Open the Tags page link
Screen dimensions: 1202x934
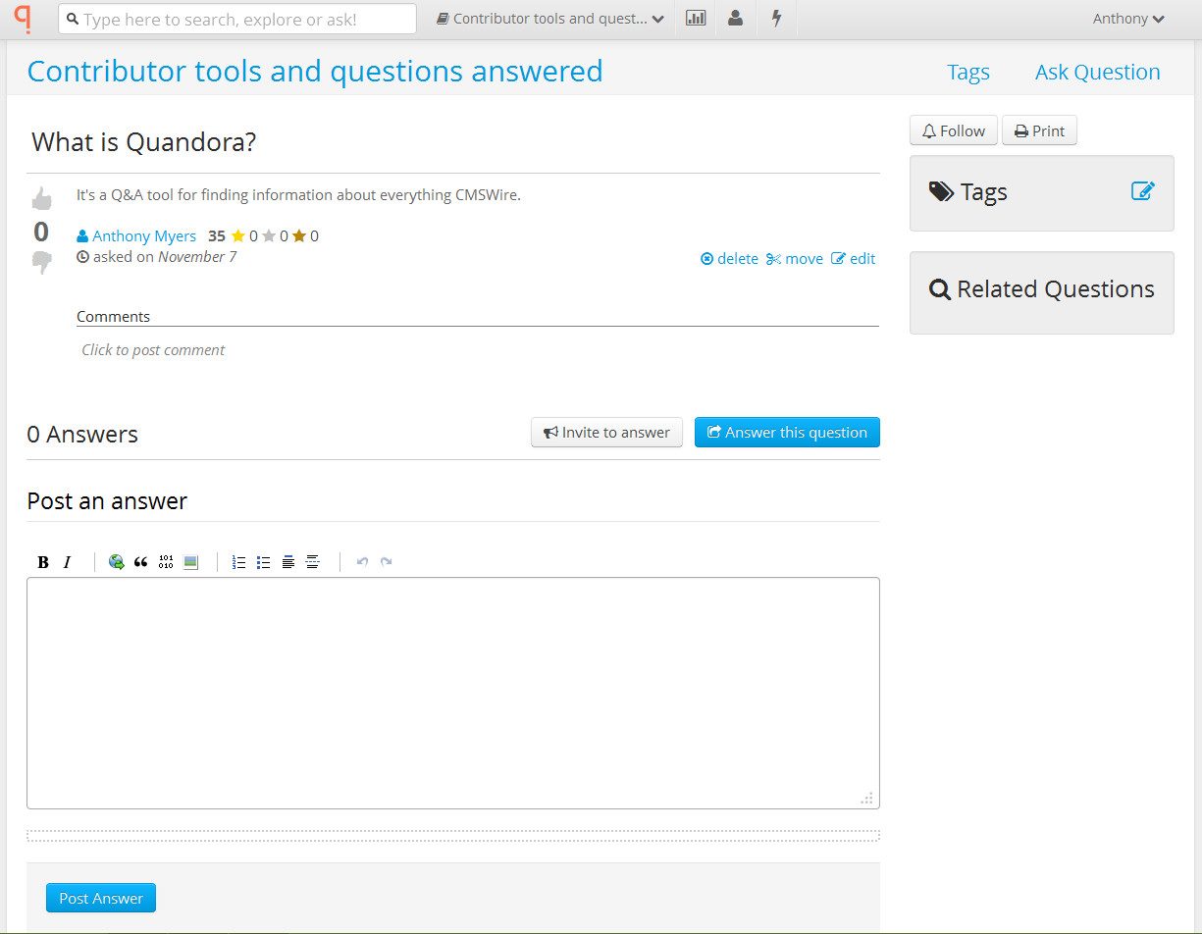[967, 73]
